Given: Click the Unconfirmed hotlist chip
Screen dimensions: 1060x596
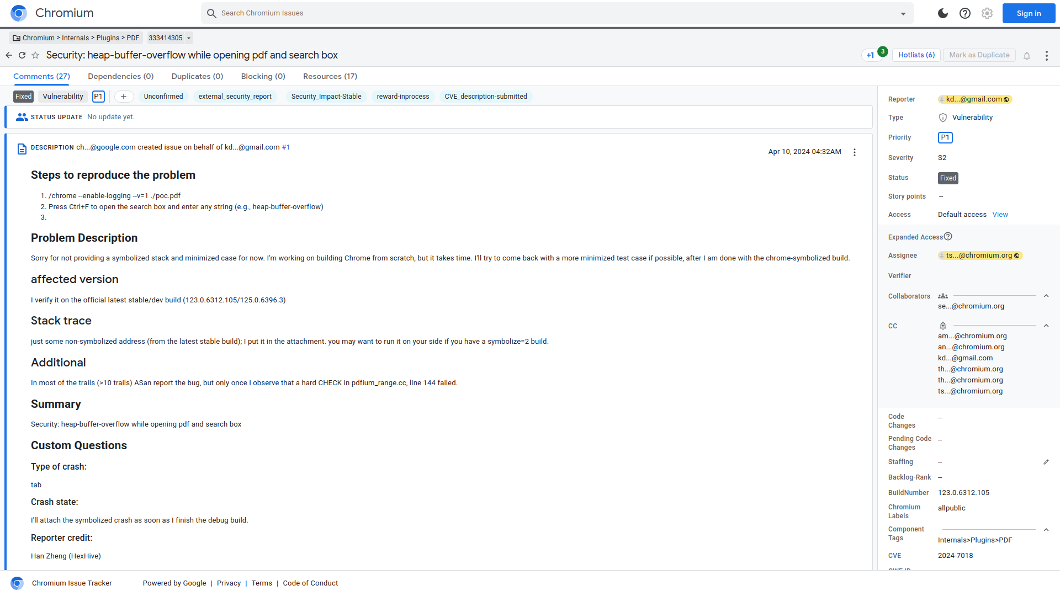Looking at the screenshot, I should point(163,97).
